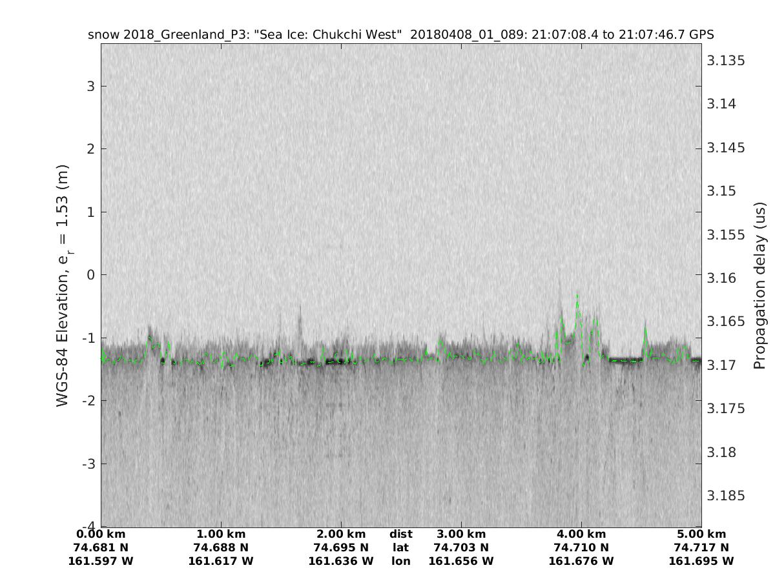Click the 'dist' label on x-axis

tap(400, 535)
